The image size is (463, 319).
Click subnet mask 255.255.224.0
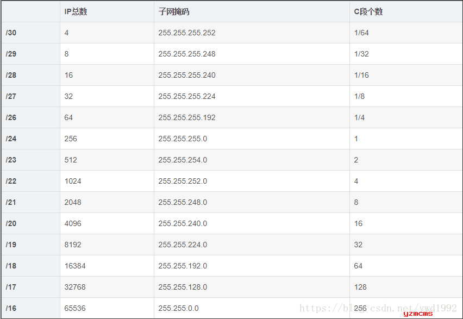(x=183, y=245)
